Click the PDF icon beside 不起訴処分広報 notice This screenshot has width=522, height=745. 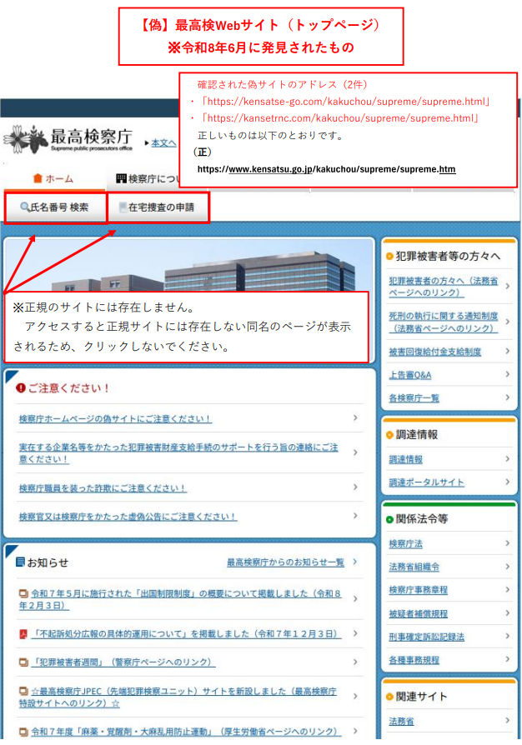tap(23, 634)
